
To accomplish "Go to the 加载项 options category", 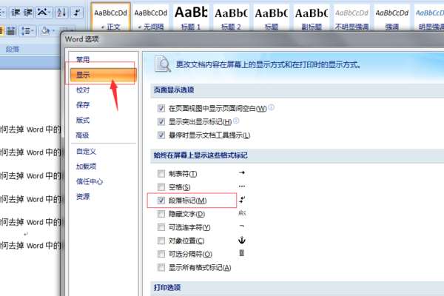I will (86, 166).
